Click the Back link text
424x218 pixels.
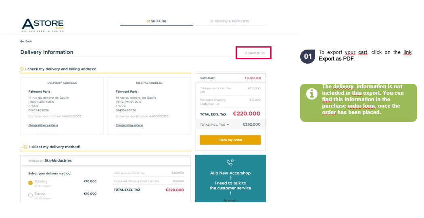click(28, 42)
